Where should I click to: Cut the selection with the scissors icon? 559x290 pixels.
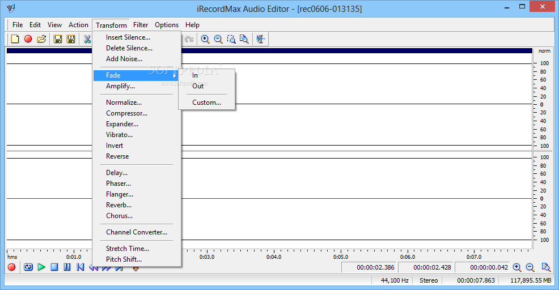tap(87, 39)
